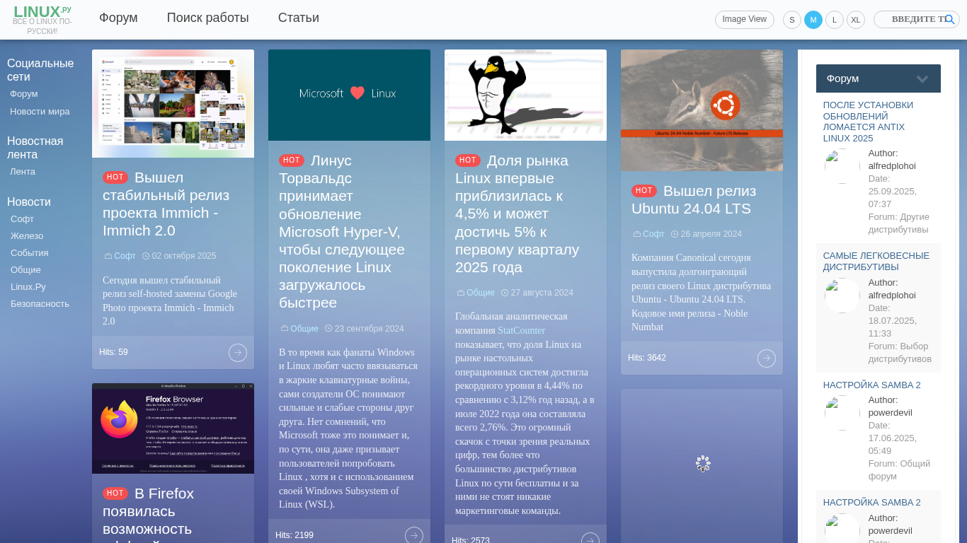Collapse the Форум panel with its chevron
967x543 pixels.
coord(922,78)
